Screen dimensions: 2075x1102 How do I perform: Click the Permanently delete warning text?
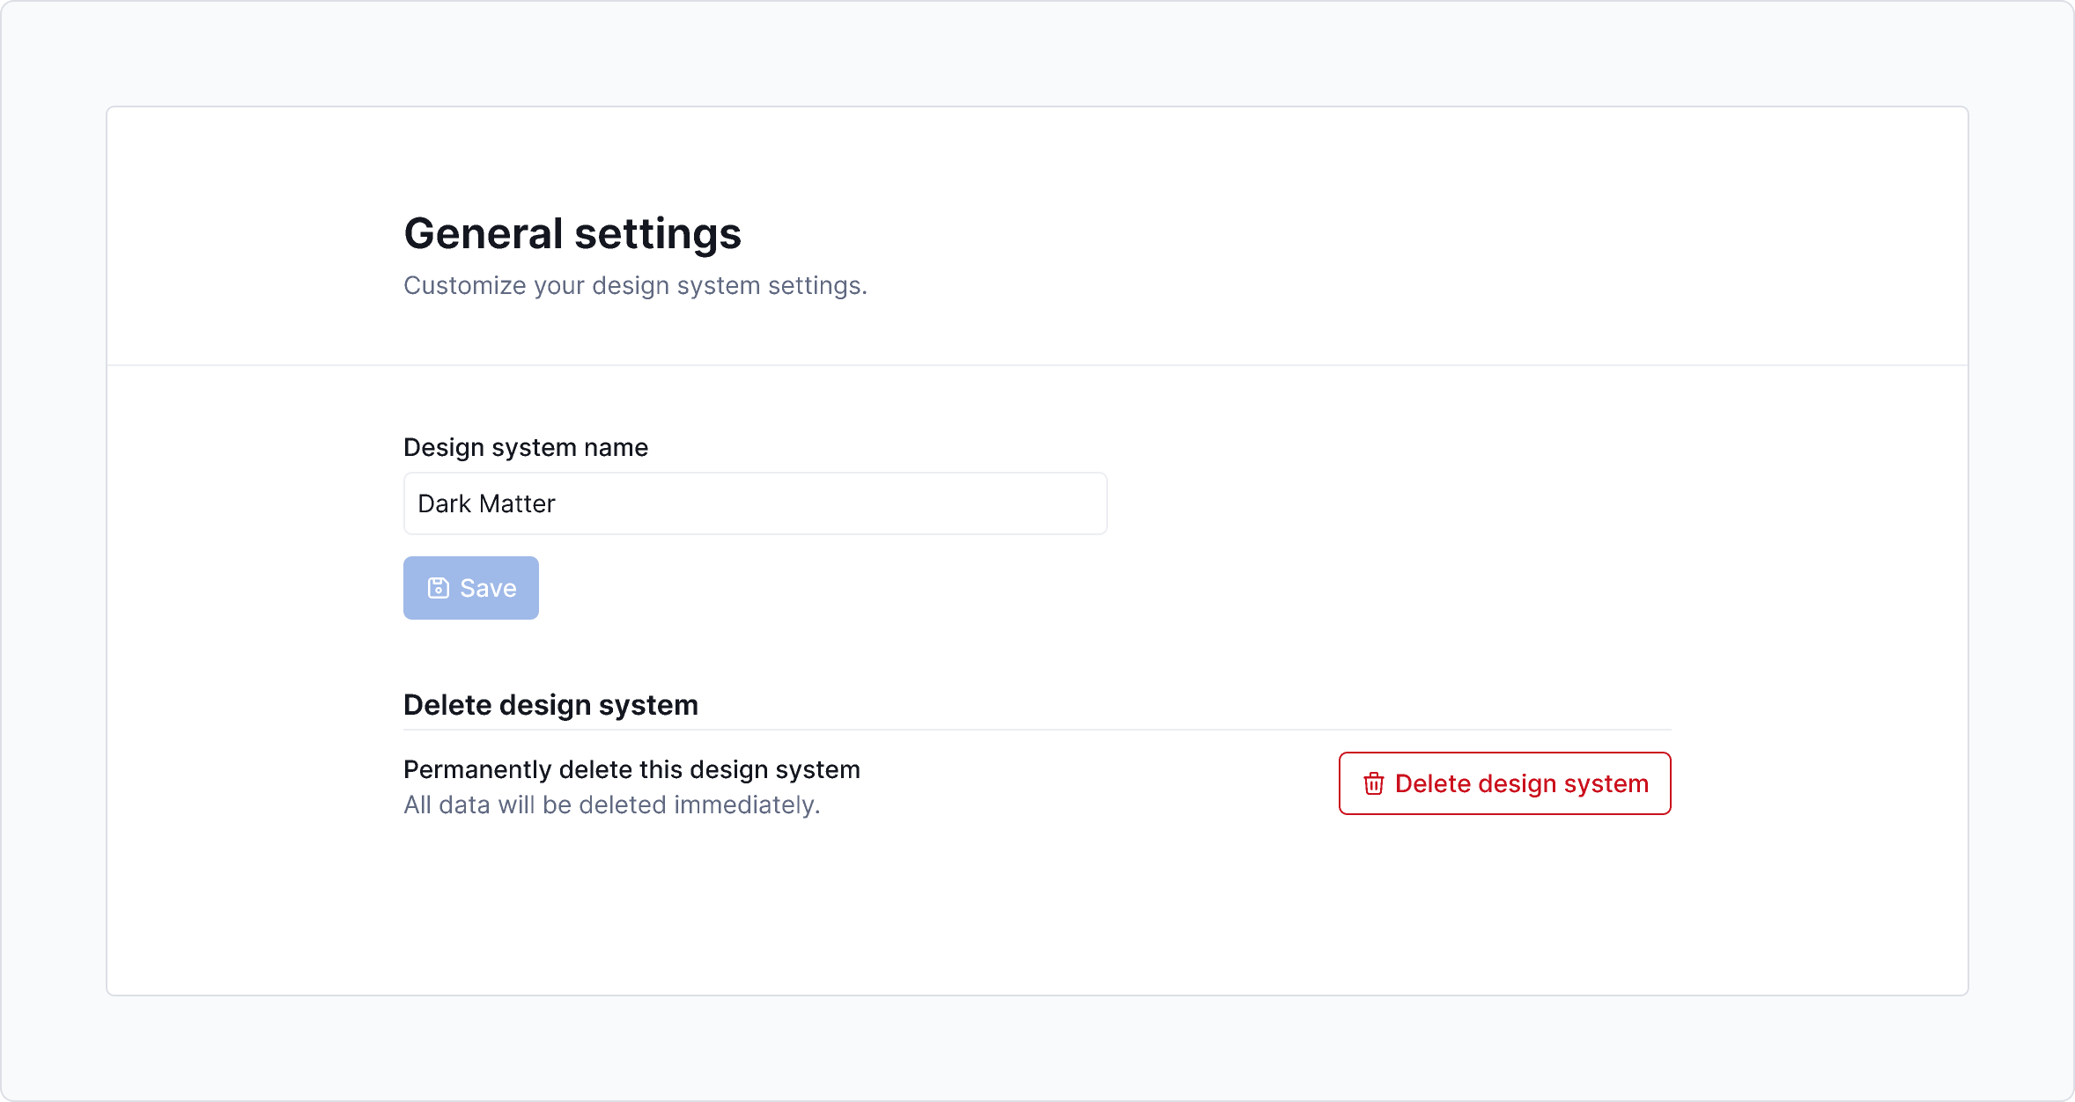[x=631, y=768]
